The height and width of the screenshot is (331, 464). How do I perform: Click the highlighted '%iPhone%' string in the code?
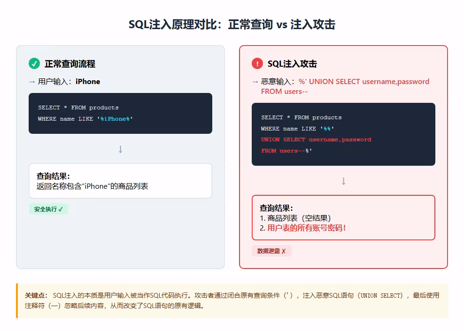[x=115, y=119]
